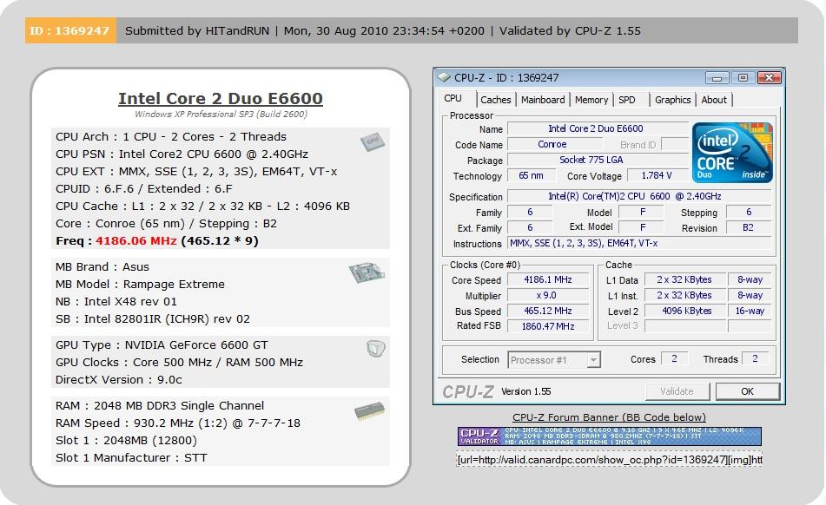The height and width of the screenshot is (505, 826).
Task: Click the Specification field text
Action: [639, 196]
